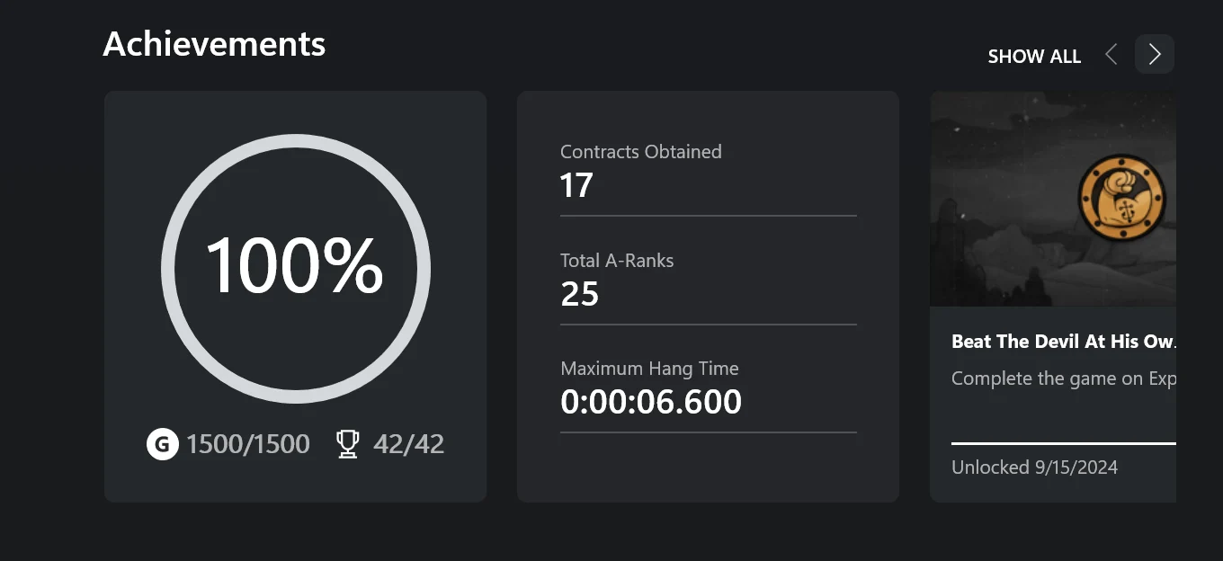Go to the next achievements page arrow
The height and width of the screenshot is (561, 1223).
1155,55
